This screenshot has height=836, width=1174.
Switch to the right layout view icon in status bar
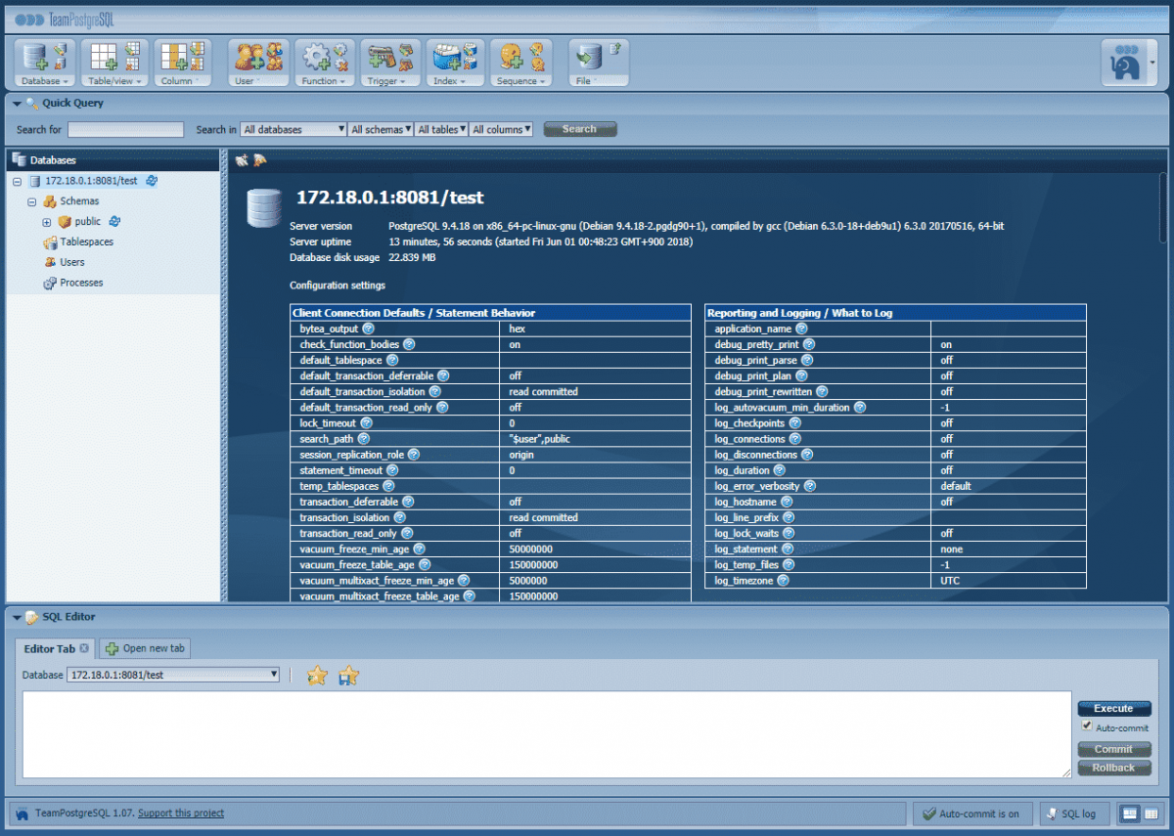click(x=1151, y=814)
